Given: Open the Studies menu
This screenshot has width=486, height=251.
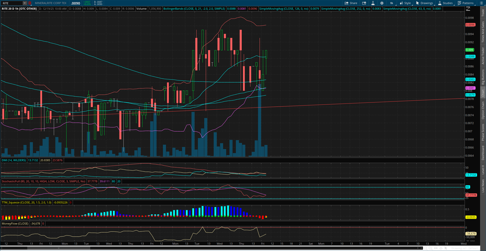Looking at the screenshot, I should [446, 3].
